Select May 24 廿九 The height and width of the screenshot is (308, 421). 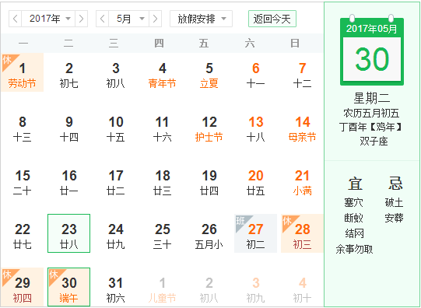[x=116, y=233]
